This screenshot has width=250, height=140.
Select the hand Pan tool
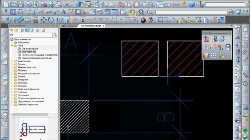[x=121, y=4]
